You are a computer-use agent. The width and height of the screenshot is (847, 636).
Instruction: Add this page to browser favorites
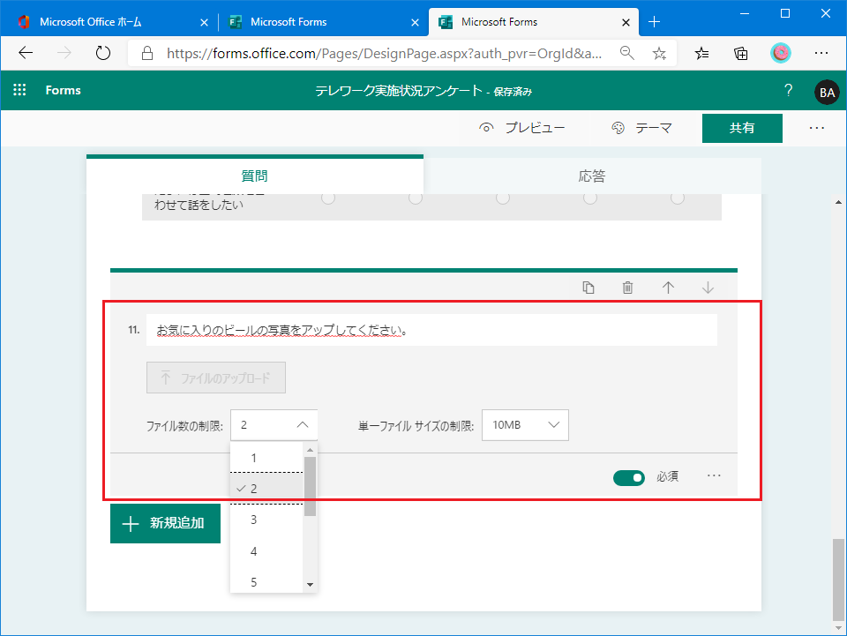[x=659, y=53]
